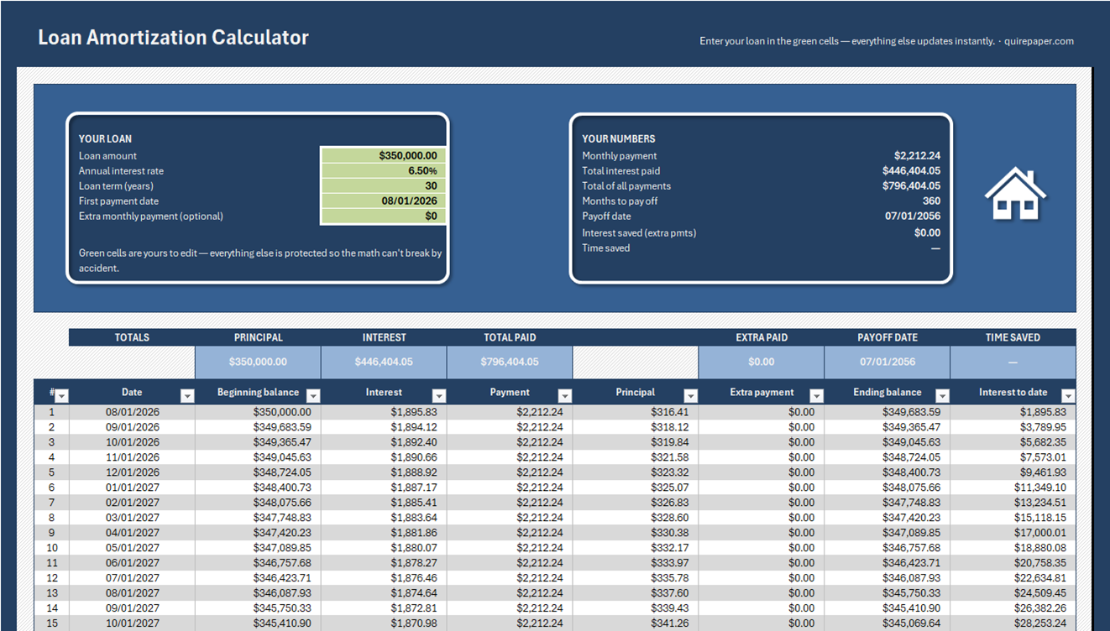Click the Total of all payments value in Your Numbers
This screenshot has width=1110, height=631.
click(x=911, y=185)
